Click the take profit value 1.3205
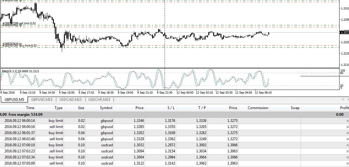The height and width of the screenshot is (167, 349). click(201, 127)
